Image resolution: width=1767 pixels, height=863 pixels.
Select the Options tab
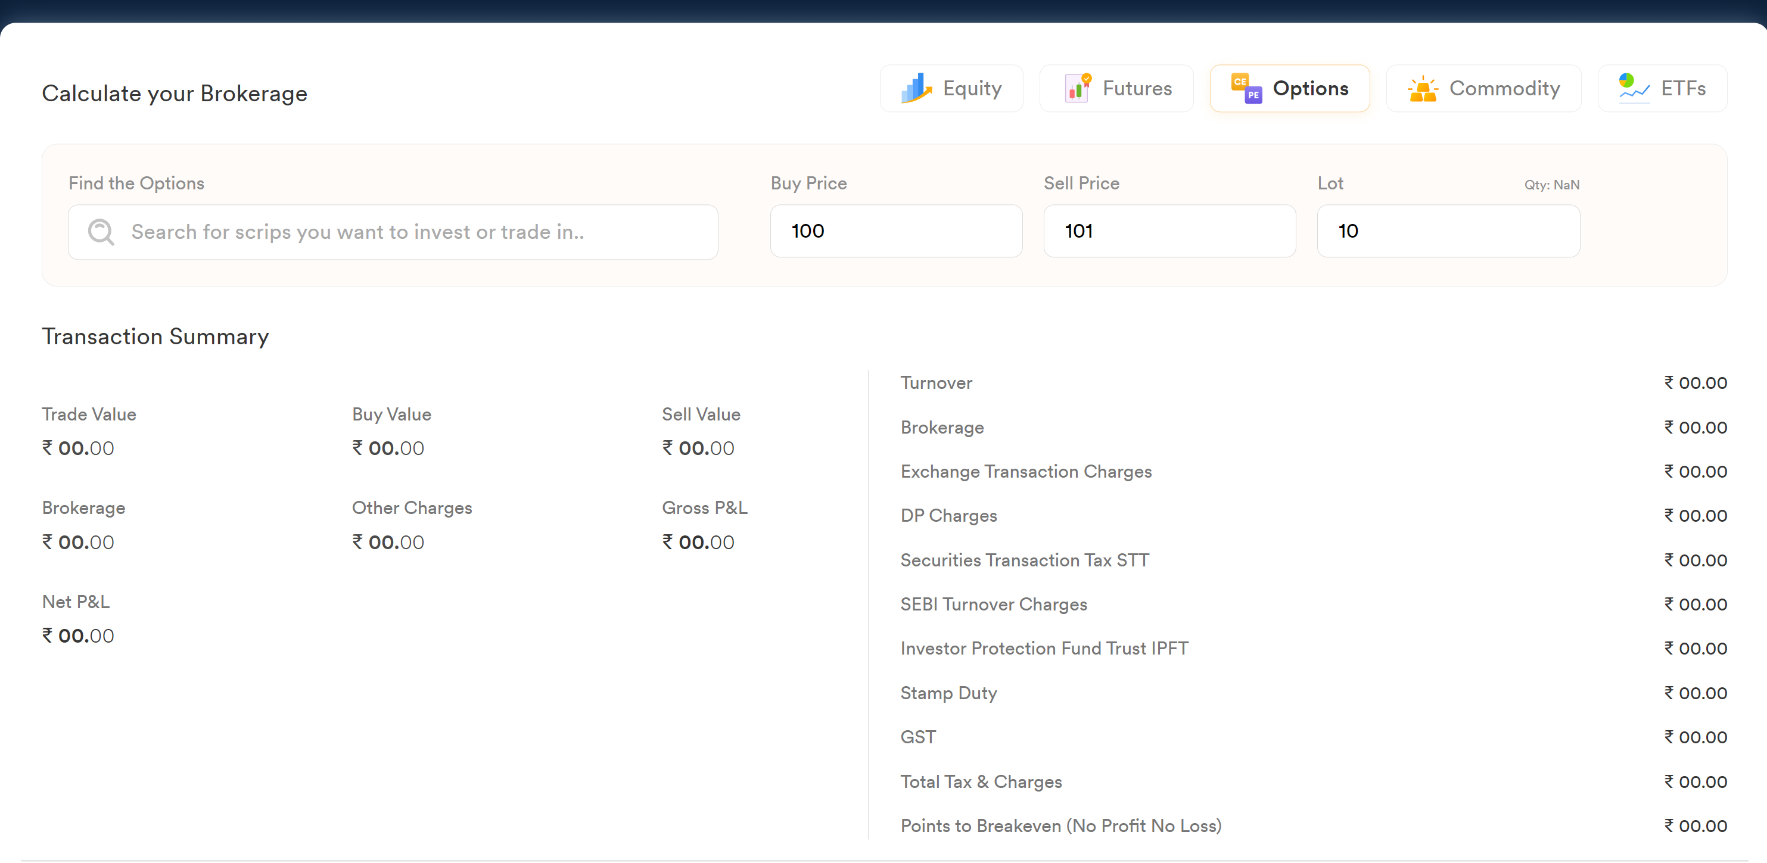1309,89
